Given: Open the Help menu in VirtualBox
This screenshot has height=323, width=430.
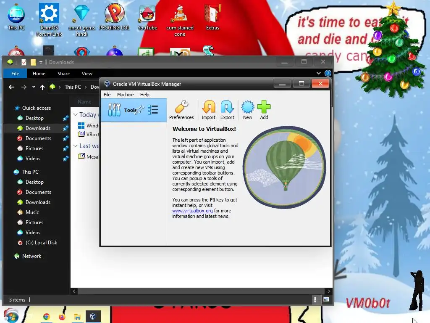Looking at the screenshot, I should point(144,95).
